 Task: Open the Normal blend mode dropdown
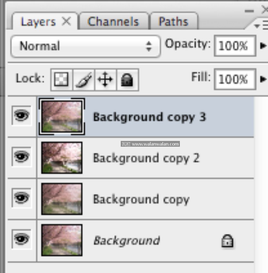85,46
